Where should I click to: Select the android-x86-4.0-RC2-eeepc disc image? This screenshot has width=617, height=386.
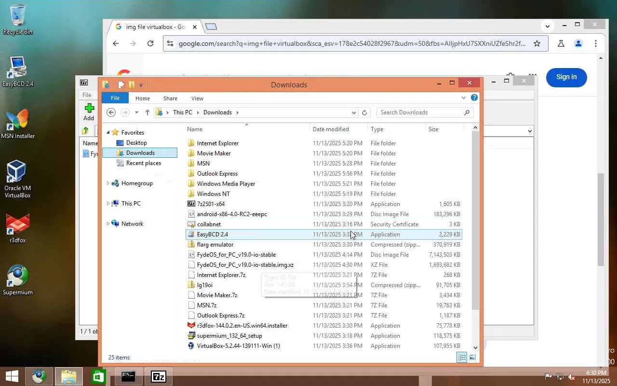coord(232,214)
